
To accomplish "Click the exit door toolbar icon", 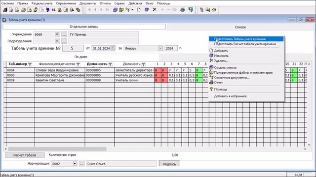I will point(191,10).
